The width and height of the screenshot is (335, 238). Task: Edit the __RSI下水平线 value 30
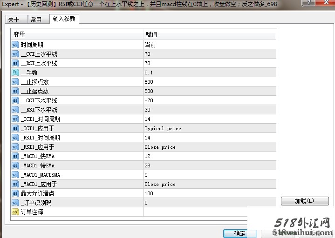coord(210,110)
